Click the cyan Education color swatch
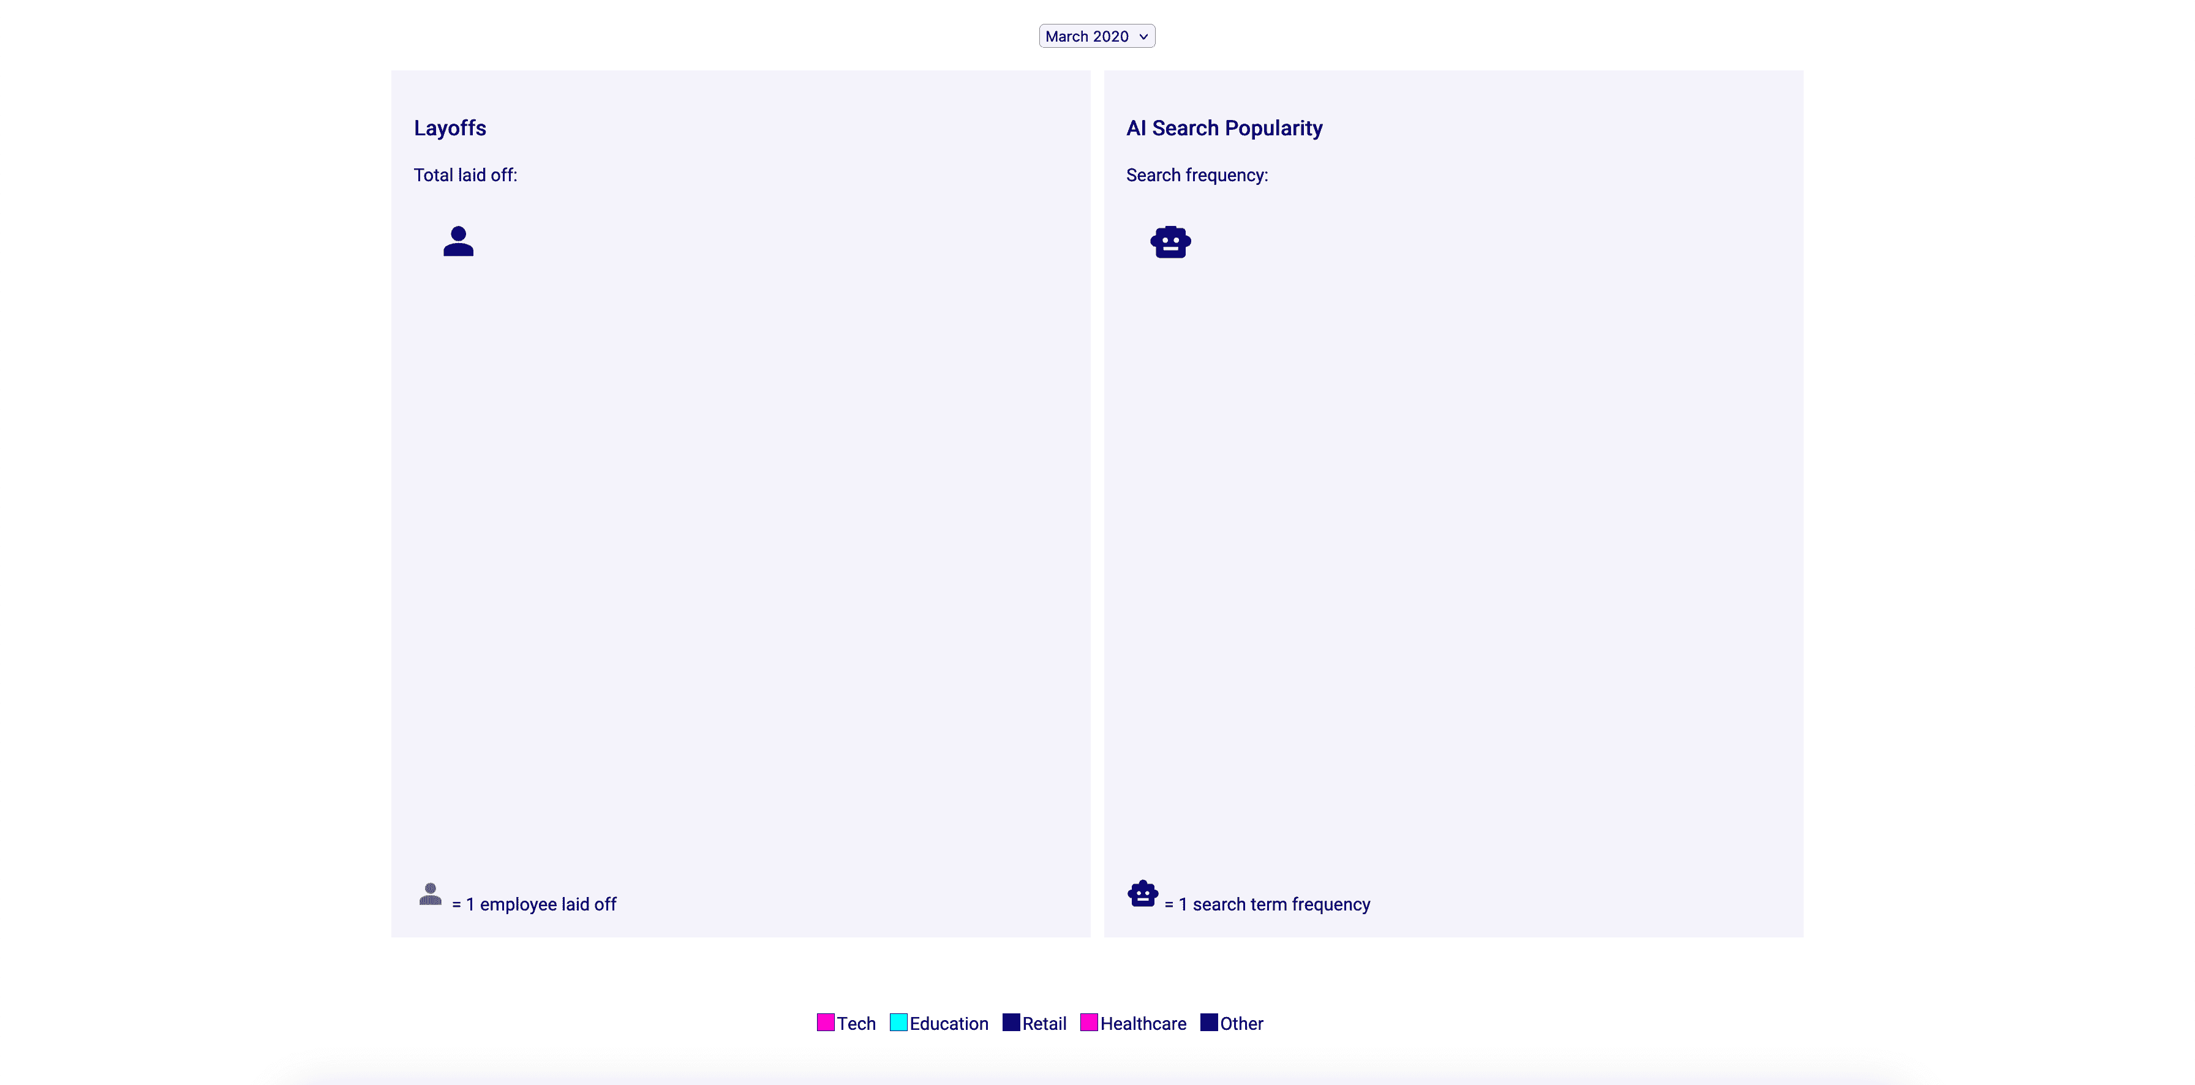2195x1085 pixels. click(x=898, y=1022)
